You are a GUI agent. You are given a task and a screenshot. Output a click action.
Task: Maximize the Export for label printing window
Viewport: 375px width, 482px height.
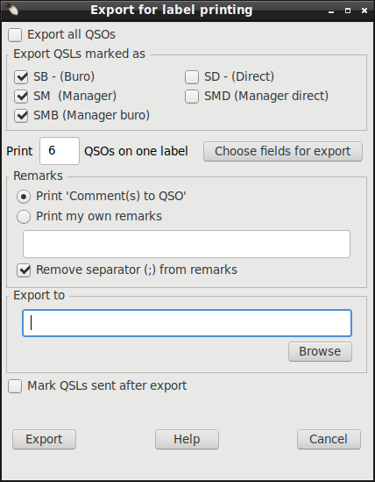[x=348, y=11]
